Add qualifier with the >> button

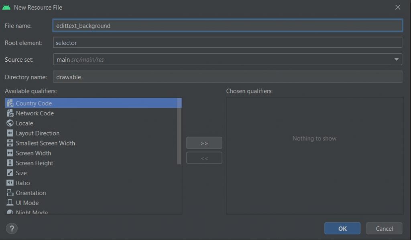(x=204, y=143)
